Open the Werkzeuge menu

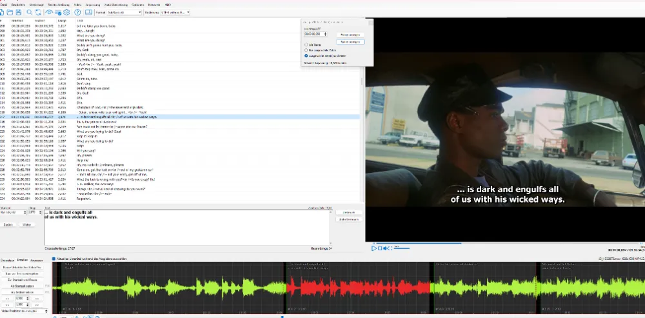(37, 4)
